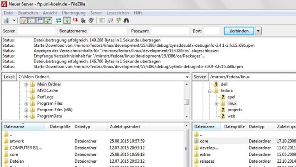Open the directory listing filters dialog
The image size is (296, 167).
click(102, 21)
